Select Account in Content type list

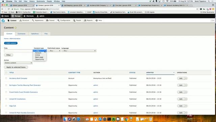point(38,53)
